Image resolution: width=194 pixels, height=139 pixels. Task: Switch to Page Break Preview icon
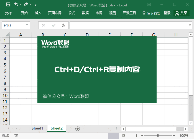tap(134, 136)
